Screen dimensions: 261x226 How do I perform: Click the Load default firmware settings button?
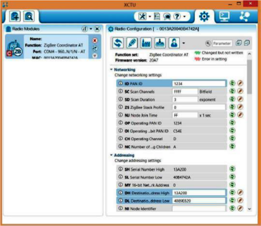point(146,43)
